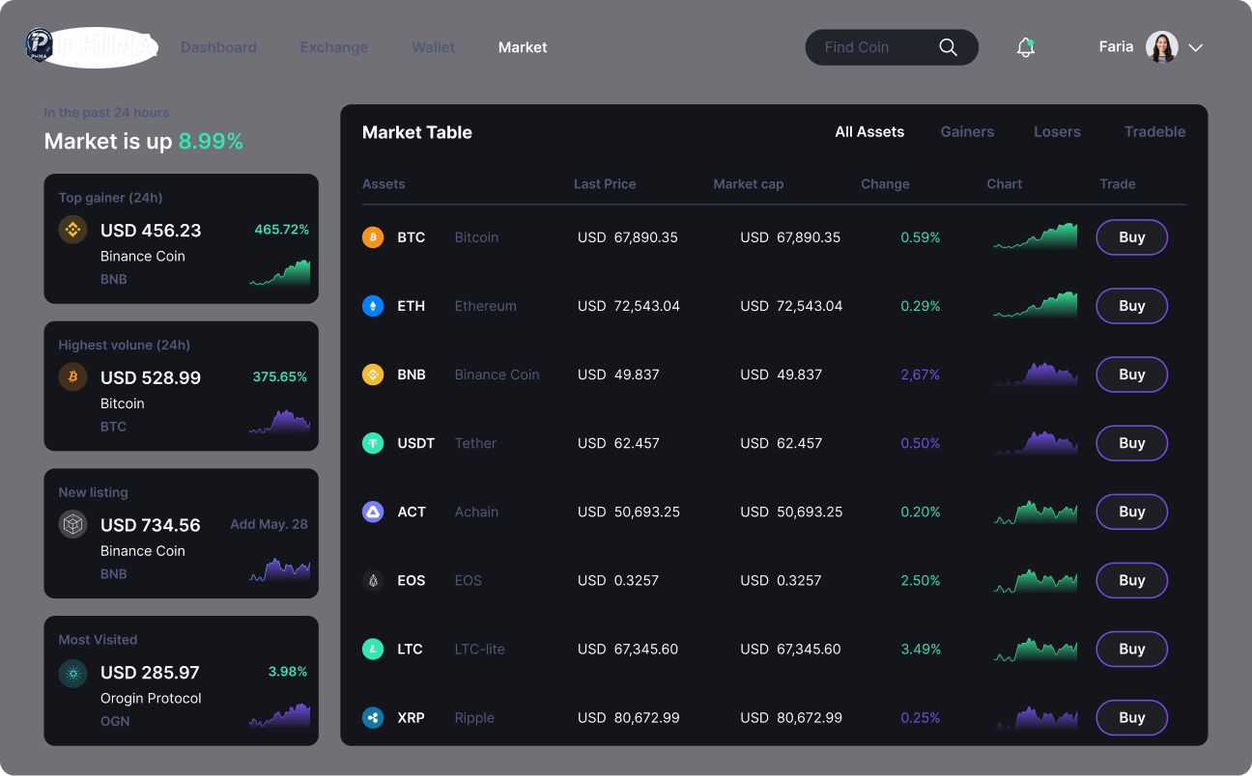Click the Bitcoin BTC coin icon in table
The image size is (1252, 776).
click(373, 237)
